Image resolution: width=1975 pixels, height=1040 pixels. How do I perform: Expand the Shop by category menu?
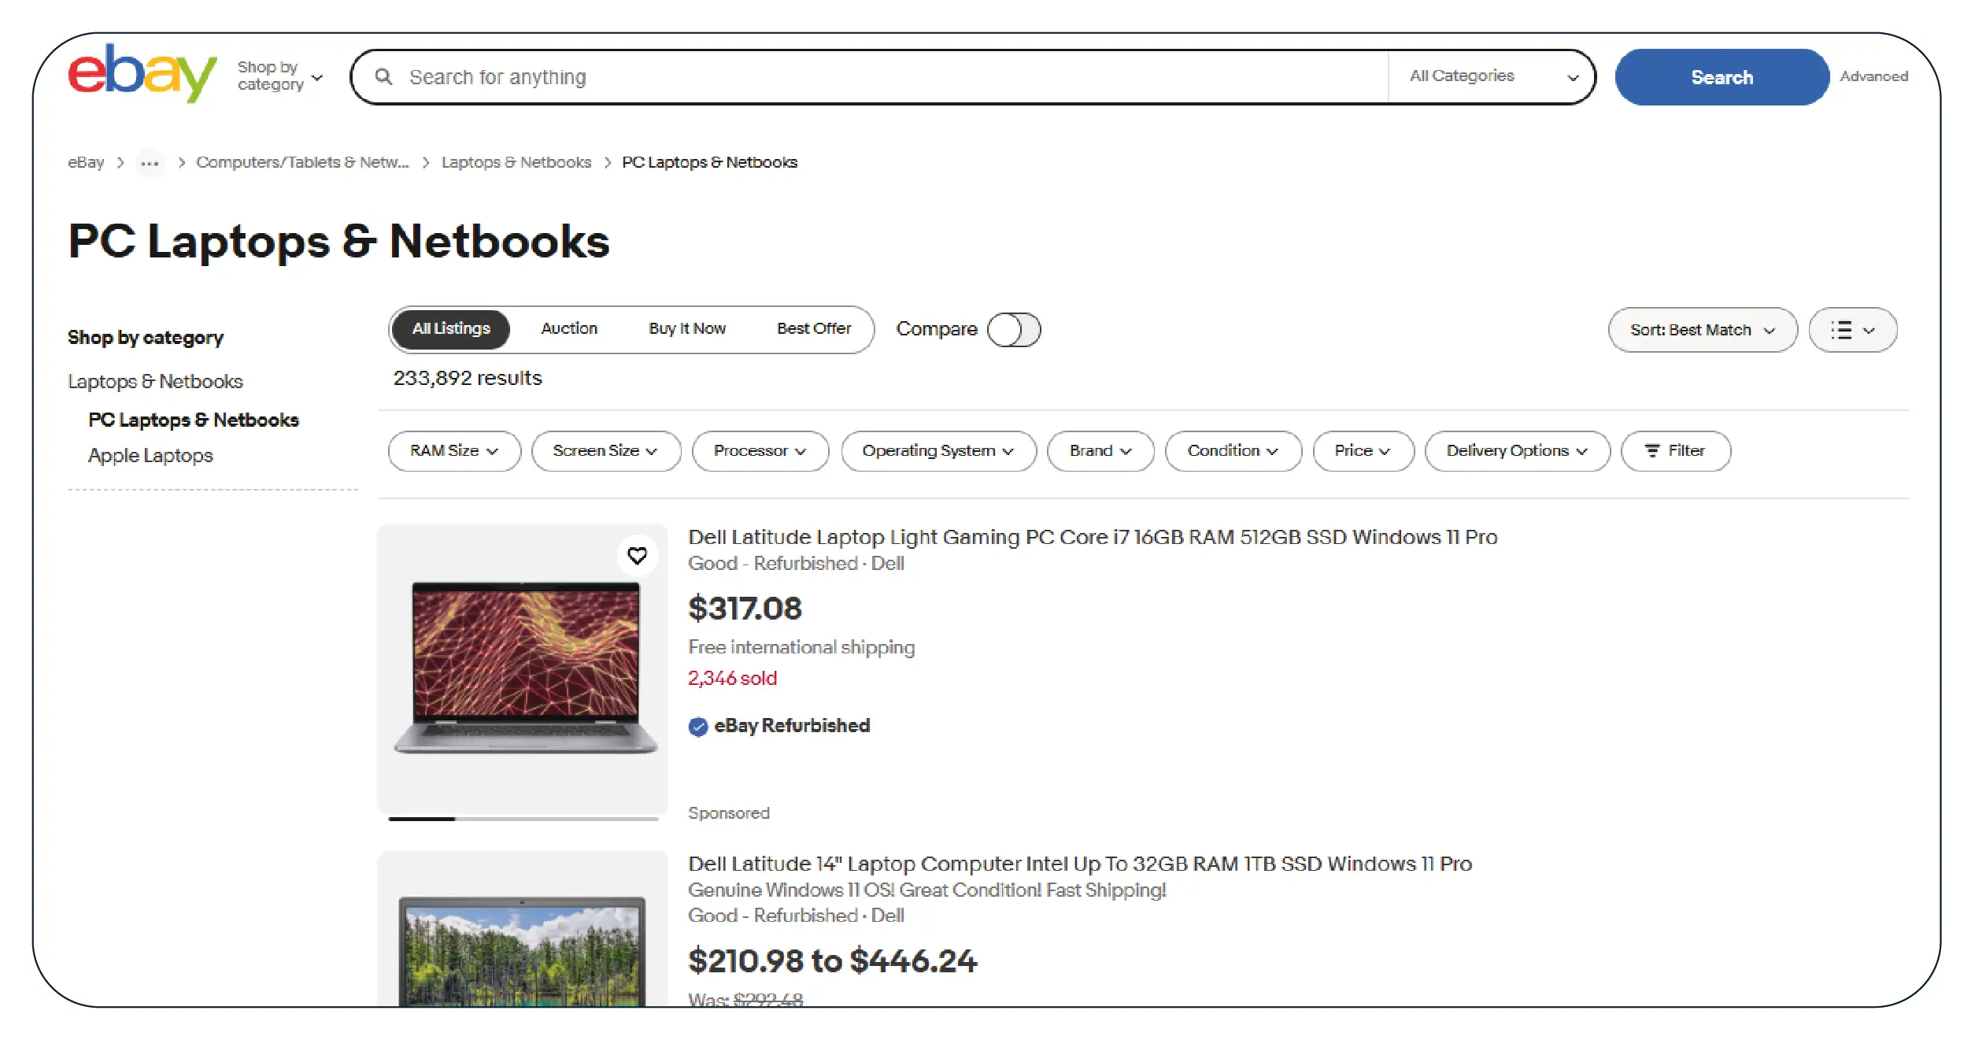pyautogui.click(x=280, y=76)
